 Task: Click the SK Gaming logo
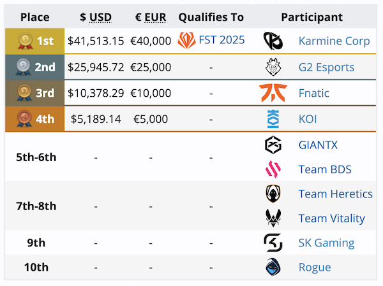pos(273,243)
